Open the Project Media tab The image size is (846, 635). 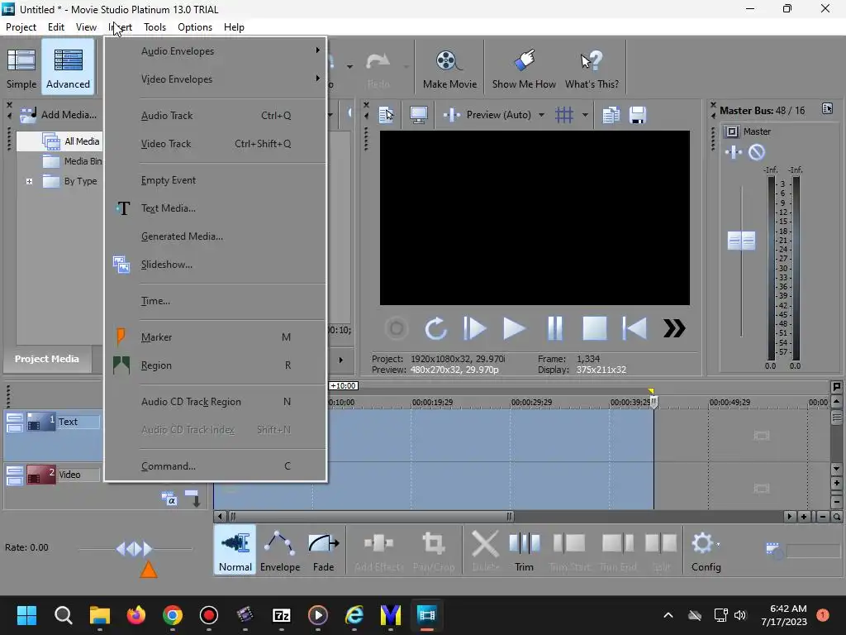tap(47, 359)
